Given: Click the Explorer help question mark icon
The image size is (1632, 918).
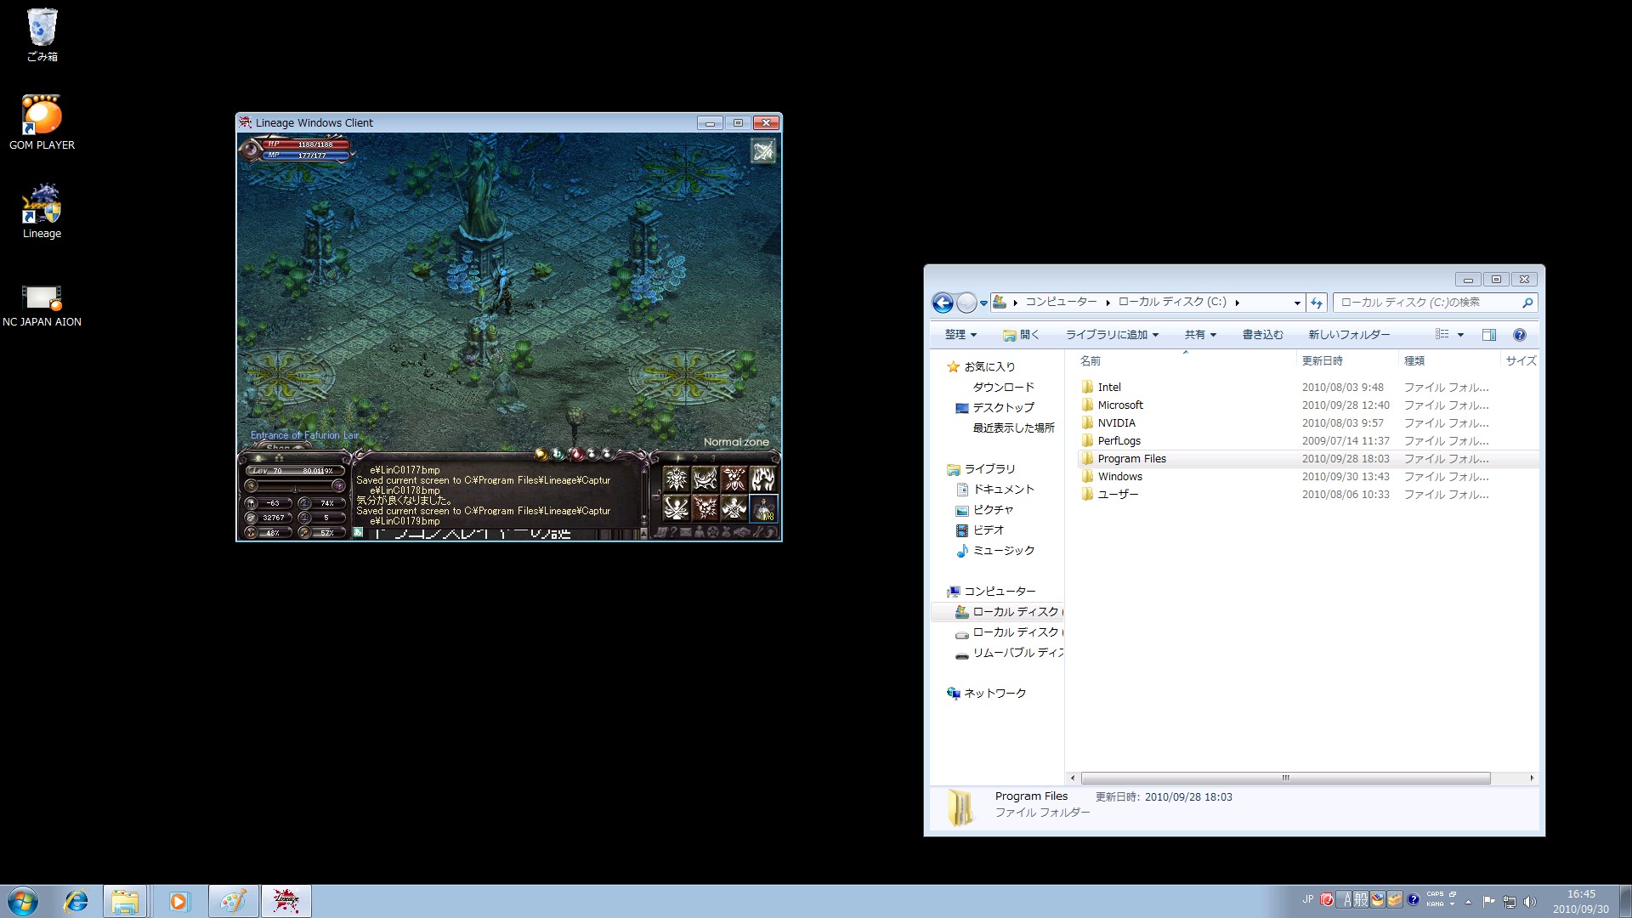Looking at the screenshot, I should click(x=1519, y=335).
